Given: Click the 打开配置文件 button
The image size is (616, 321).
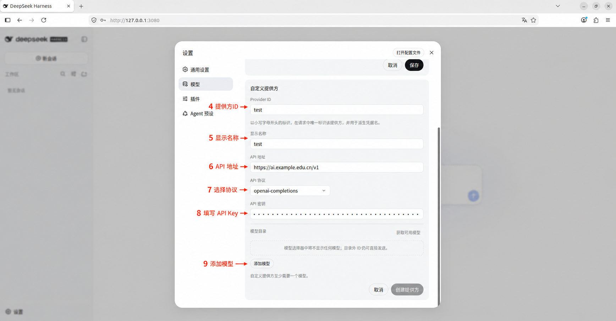Looking at the screenshot, I should tap(408, 52).
